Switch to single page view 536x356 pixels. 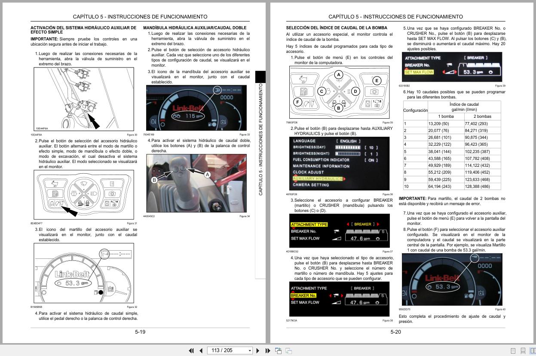(513, 351)
